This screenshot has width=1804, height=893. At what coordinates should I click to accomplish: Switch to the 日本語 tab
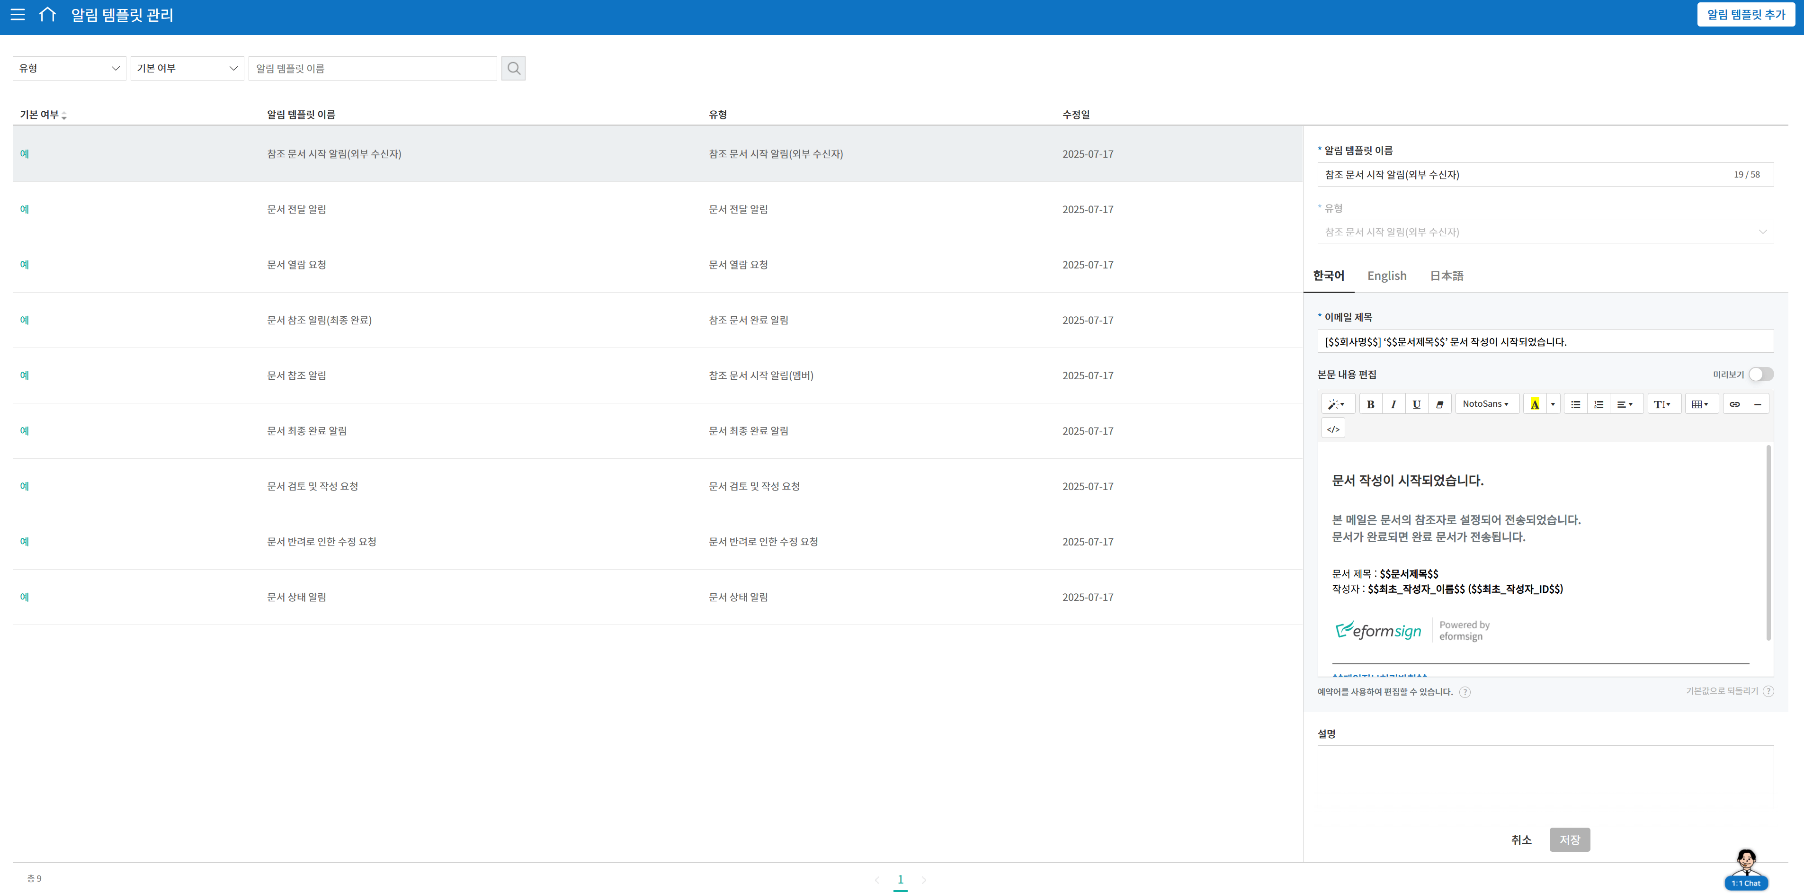pos(1446,276)
